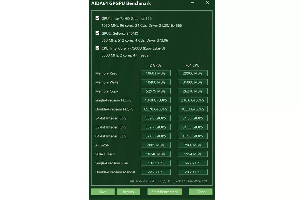Click the Close button at the bottom
This screenshot has height=200, width=300.
coord(201,192)
